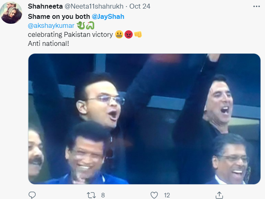
Task: Click the like count of 12
Action: (x=167, y=195)
